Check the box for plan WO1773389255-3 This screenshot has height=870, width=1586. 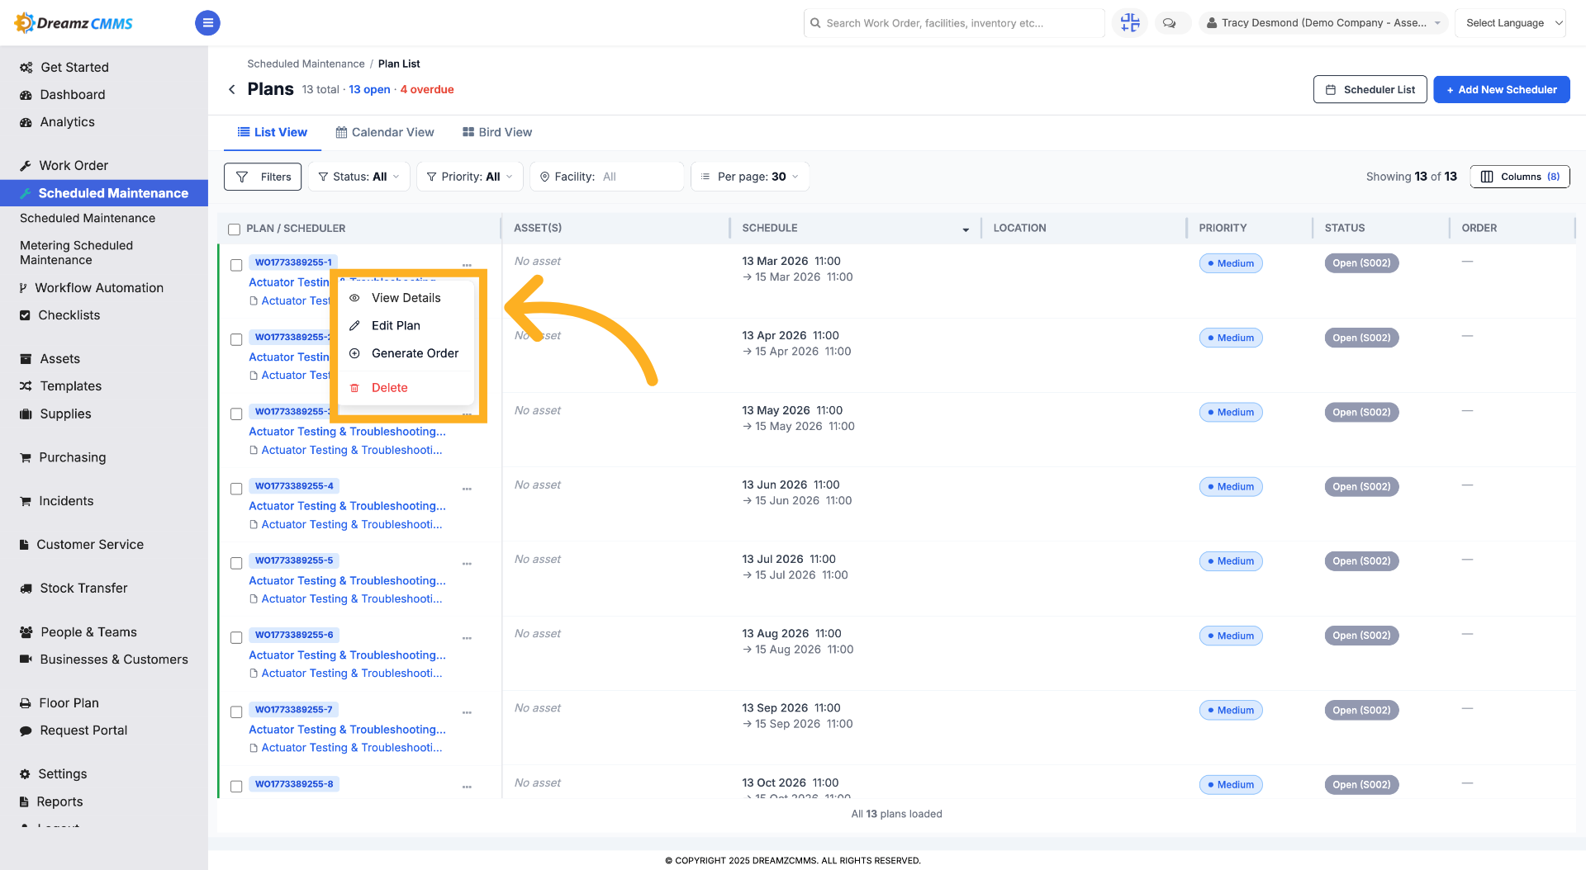tap(236, 414)
